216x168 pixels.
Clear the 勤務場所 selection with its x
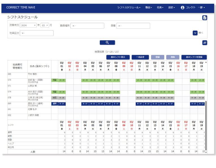click(x=73, y=26)
